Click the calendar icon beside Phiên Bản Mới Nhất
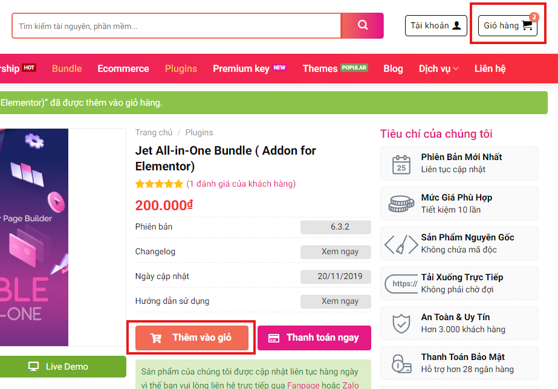The height and width of the screenshot is (389, 558). [x=401, y=164]
